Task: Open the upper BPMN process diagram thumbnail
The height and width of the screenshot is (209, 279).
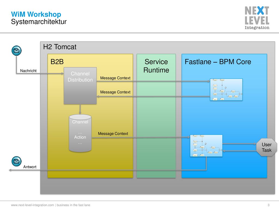Action: [226, 90]
